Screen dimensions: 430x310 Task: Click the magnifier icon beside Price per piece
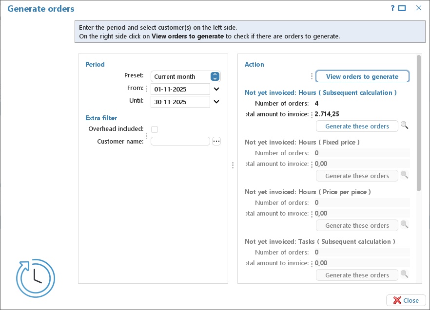click(x=404, y=224)
